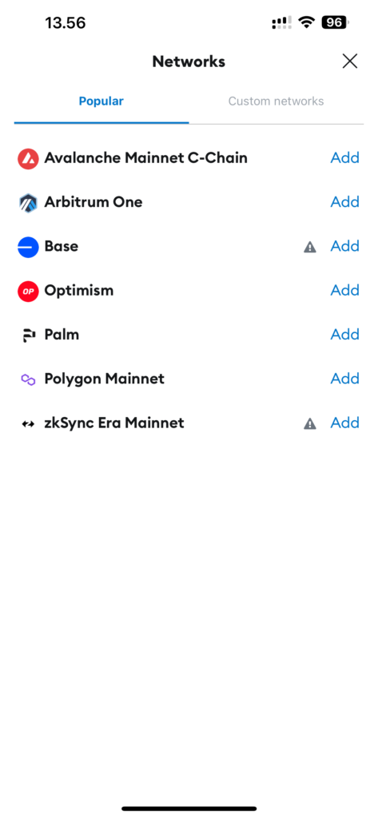Open warning triangle next to Base
The height and width of the screenshot is (818, 378).
click(310, 248)
